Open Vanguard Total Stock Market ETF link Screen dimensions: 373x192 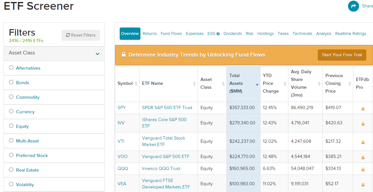click(x=163, y=141)
